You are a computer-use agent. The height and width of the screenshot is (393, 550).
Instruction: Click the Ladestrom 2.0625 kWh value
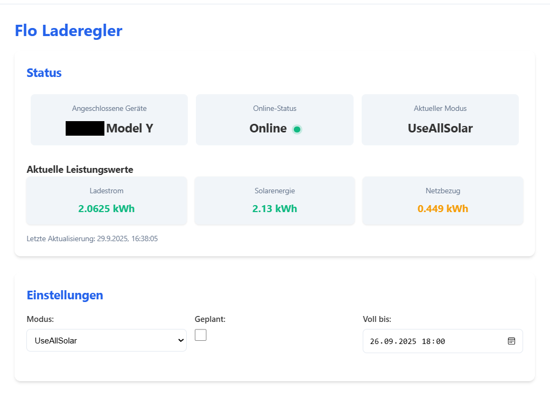[x=107, y=208]
